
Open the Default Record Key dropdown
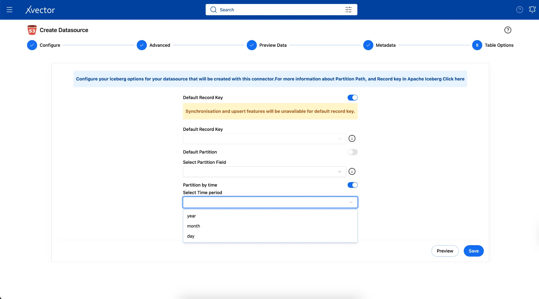264,138
